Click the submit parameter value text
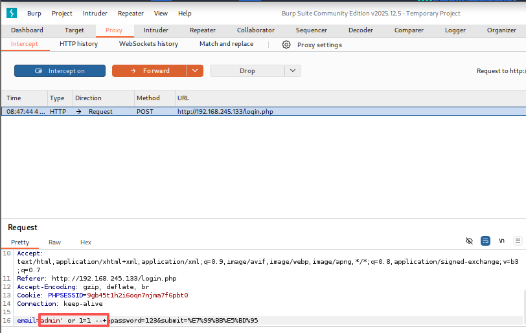Viewport: 526px width, 333px height. click(223, 321)
